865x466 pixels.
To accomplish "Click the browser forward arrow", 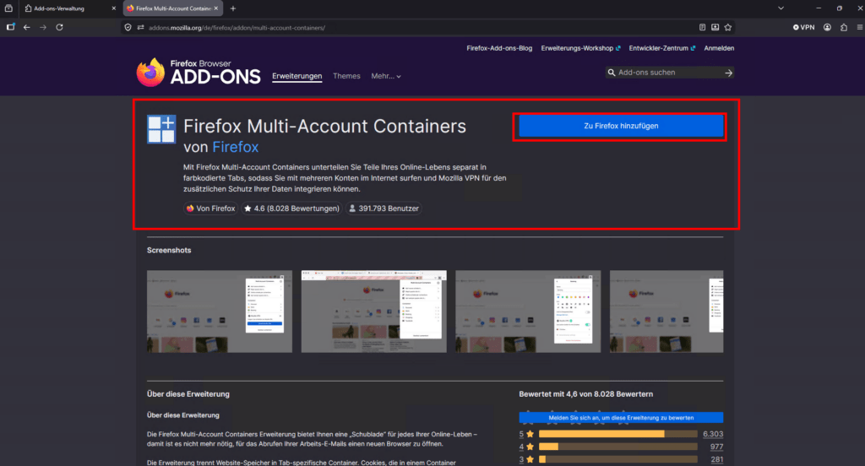I will click(43, 27).
